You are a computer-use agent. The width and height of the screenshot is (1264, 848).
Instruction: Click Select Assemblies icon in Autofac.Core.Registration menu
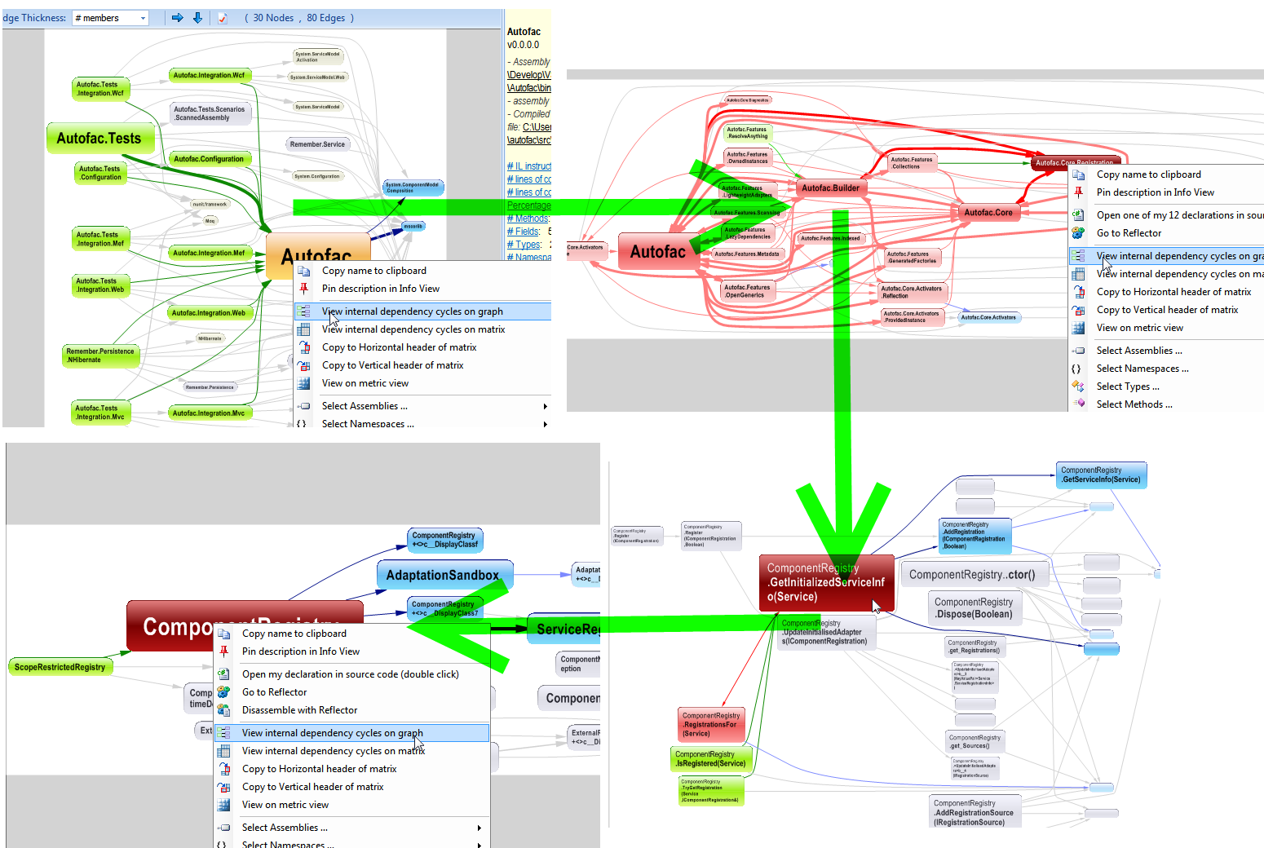point(1078,351)
